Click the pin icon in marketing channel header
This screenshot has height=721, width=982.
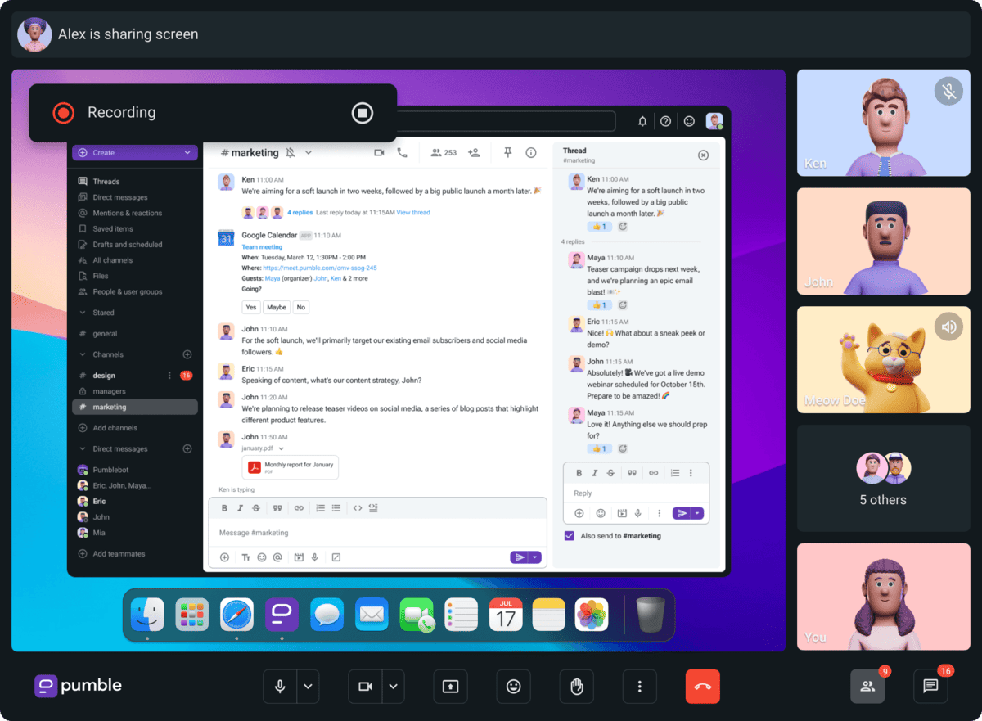click(x=507, y=152)
